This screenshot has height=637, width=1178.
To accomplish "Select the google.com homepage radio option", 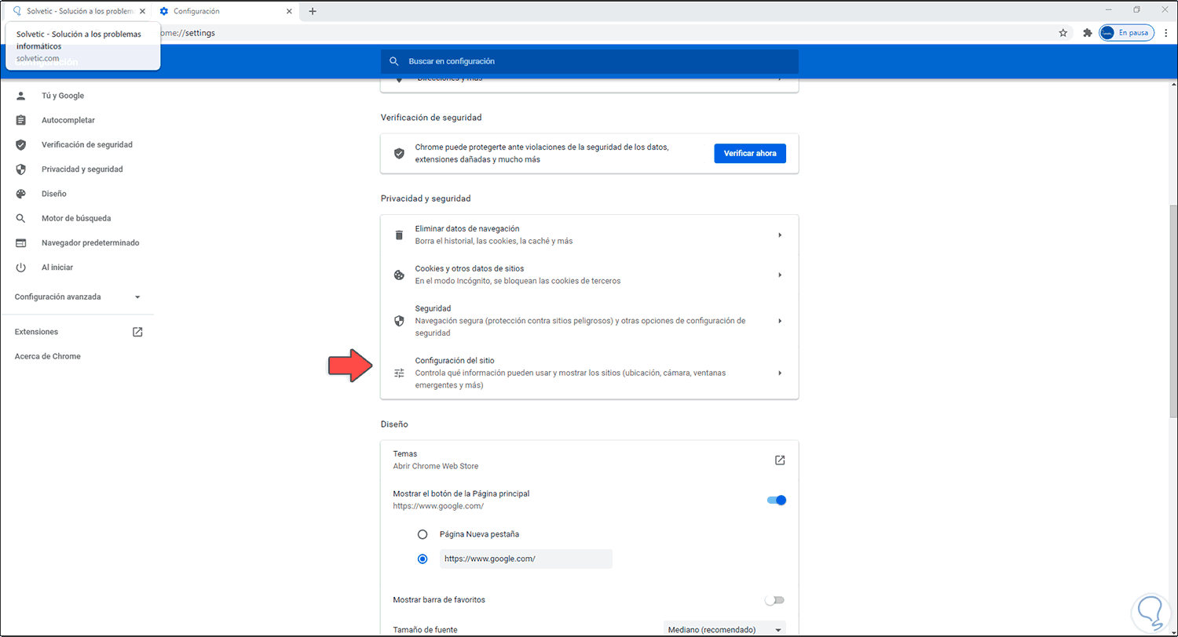I will pyautogui.click(x=423, y=559).
